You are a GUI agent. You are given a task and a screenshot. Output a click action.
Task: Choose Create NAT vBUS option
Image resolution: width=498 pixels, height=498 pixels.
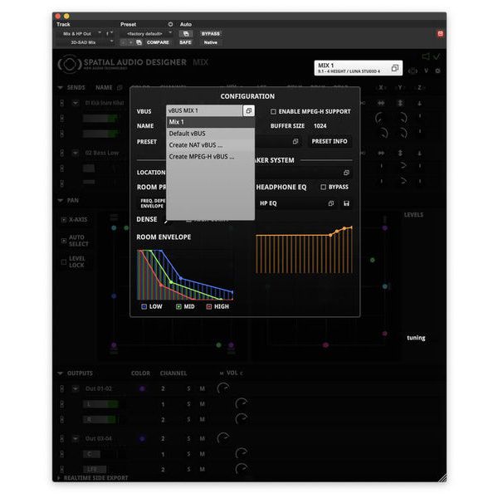210,144
